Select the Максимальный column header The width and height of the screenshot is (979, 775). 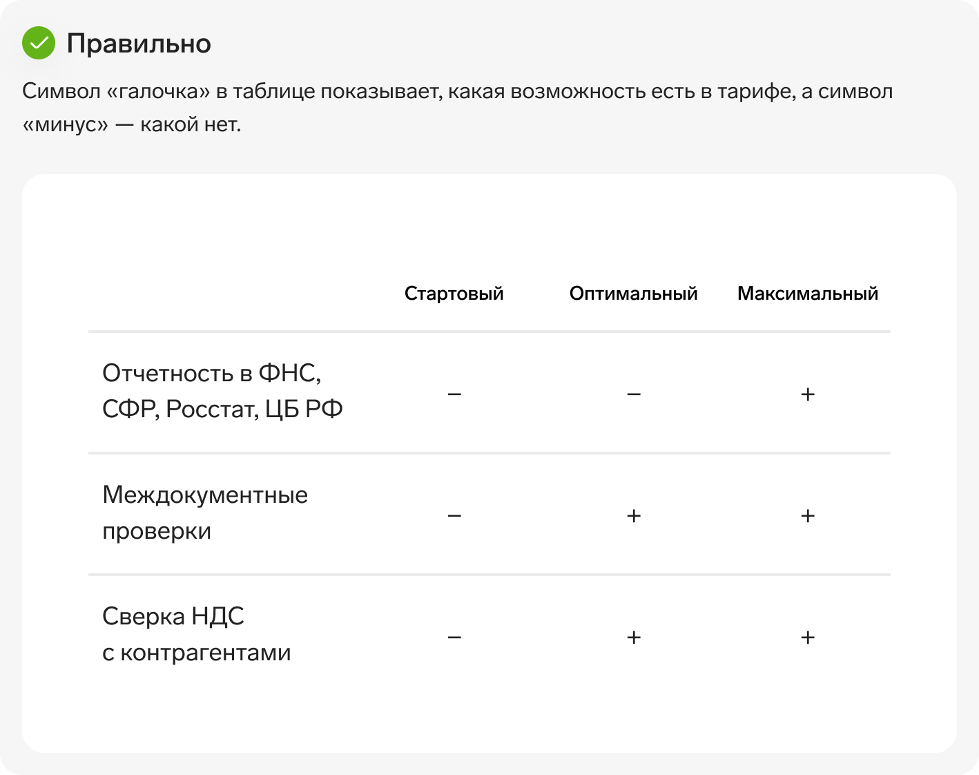(x=808, y=294)
